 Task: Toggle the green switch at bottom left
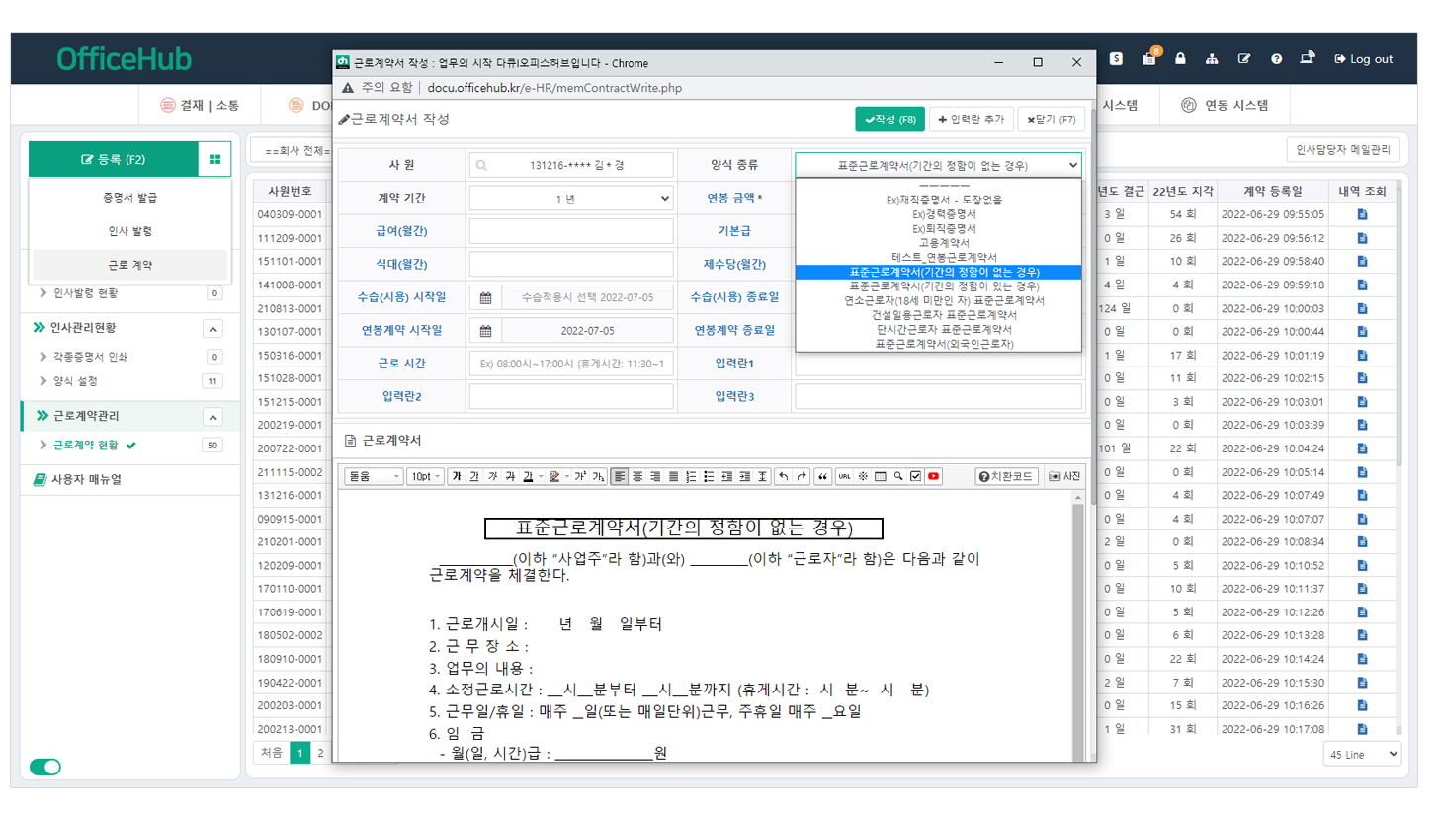click(45, 767)
